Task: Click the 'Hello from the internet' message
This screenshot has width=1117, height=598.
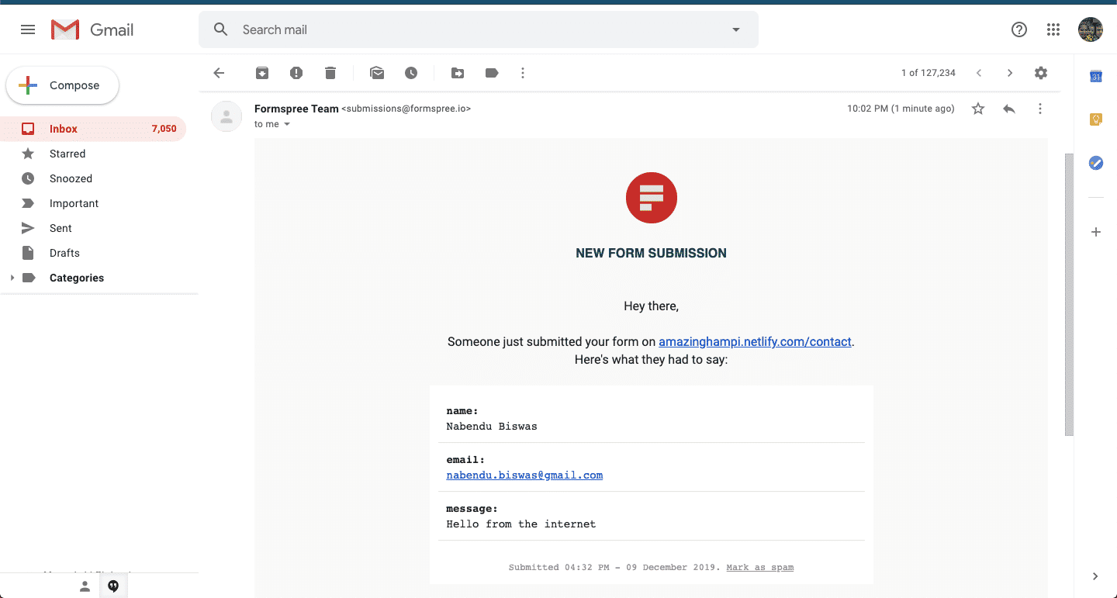Action: coord(521,524)
